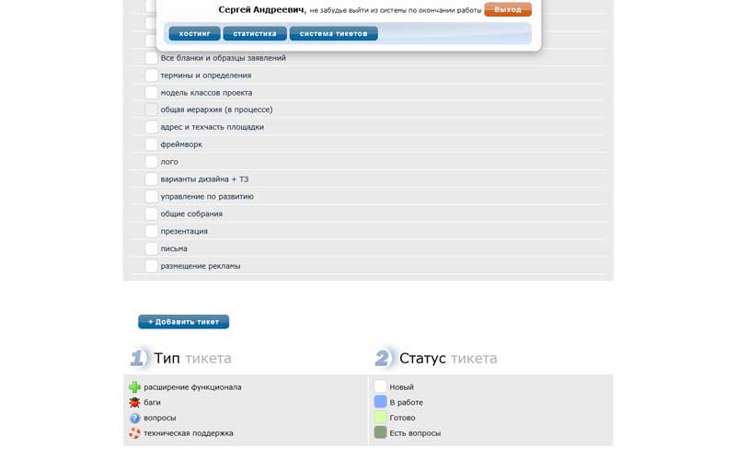736x460 pixels.
Task: Click the адрес и техчасть площадки text
Action: pyautogui.click(x=213, y=127)
